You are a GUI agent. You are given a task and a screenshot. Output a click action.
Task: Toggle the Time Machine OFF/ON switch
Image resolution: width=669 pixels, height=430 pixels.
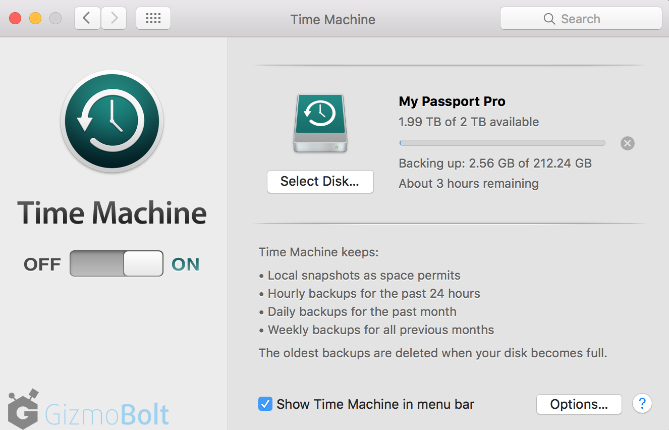pos(117,263)
